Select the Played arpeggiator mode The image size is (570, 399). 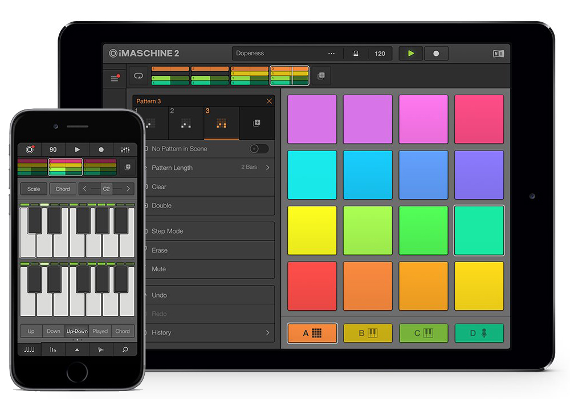[x=100, y=331]
